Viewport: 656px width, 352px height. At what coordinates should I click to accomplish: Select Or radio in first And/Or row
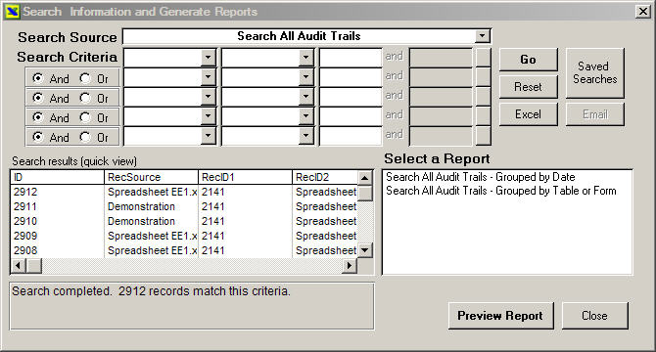tap(85, 78)
